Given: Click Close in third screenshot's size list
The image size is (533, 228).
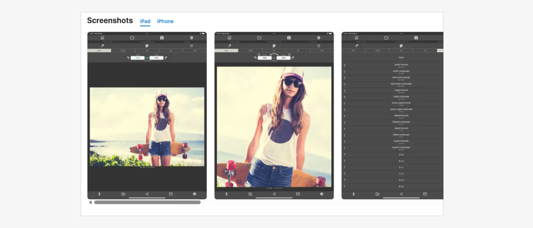Looking at the screenshot, I should (401, 57).
